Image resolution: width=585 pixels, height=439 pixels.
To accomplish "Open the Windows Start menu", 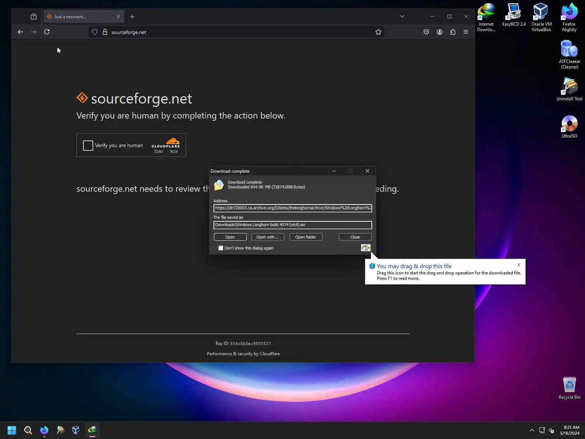I will (12, 430).
